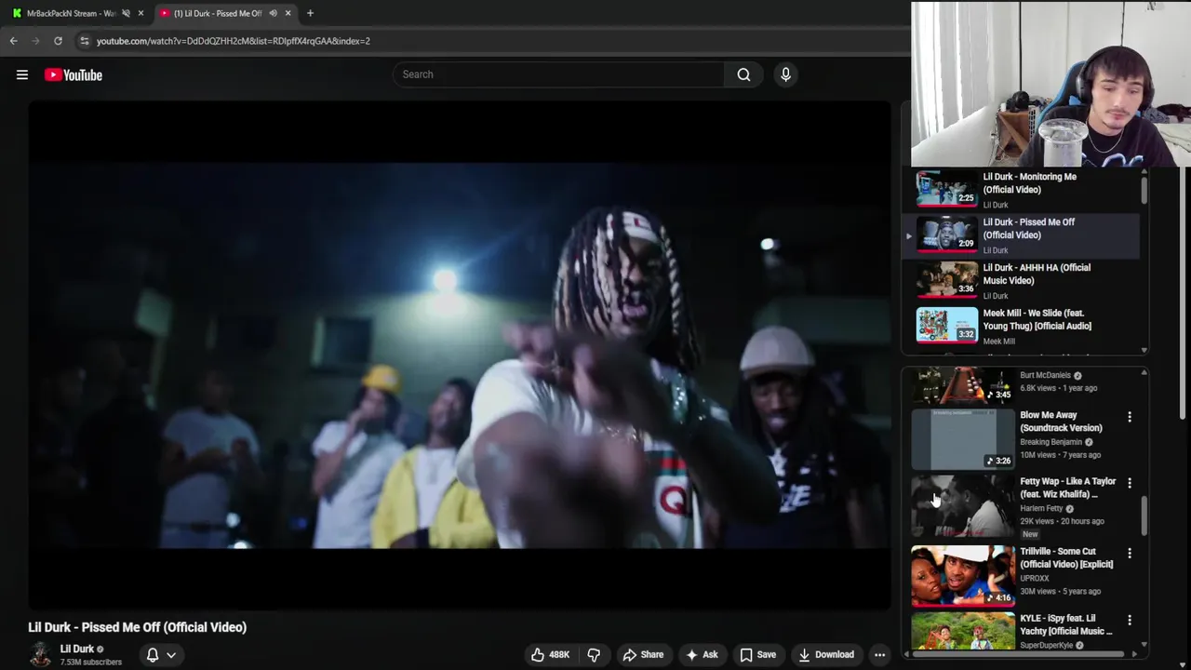
Task: Open options menu for KYLE - iSpy
Action: [x=1130, y=620]
